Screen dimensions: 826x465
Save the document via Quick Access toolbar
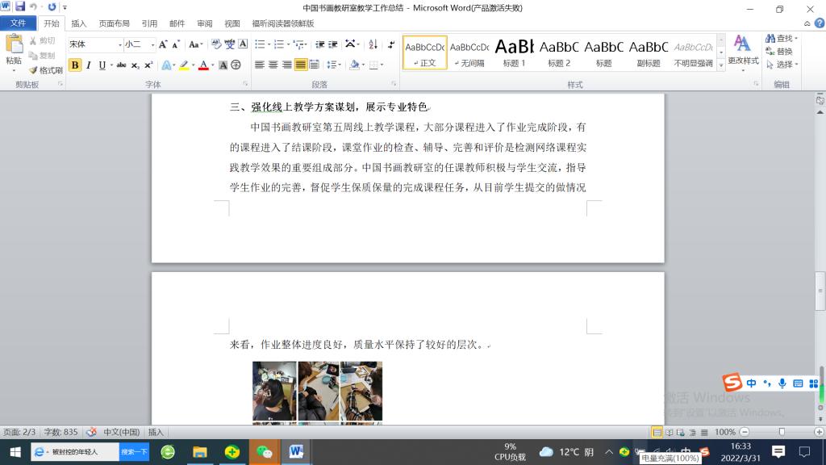click(20, 6)
